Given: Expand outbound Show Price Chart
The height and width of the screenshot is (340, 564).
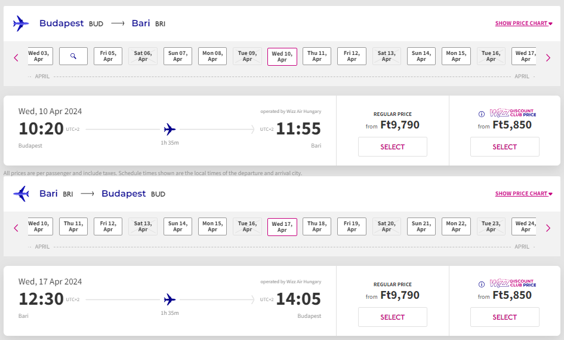Looking at the screenshot, I should (x=524, y=23).
